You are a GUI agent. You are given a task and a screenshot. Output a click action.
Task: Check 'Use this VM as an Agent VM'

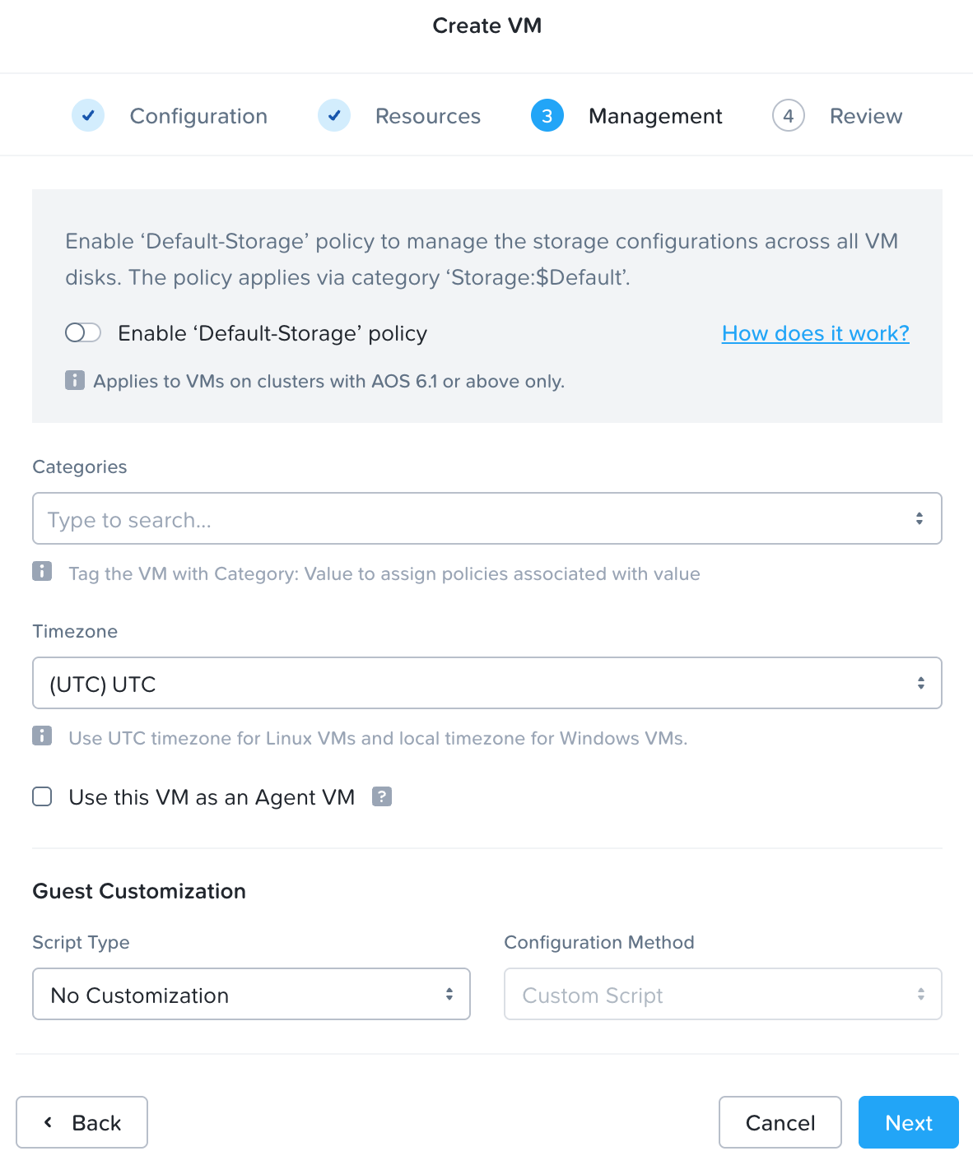pyautogui.click(x=42, y=796)
